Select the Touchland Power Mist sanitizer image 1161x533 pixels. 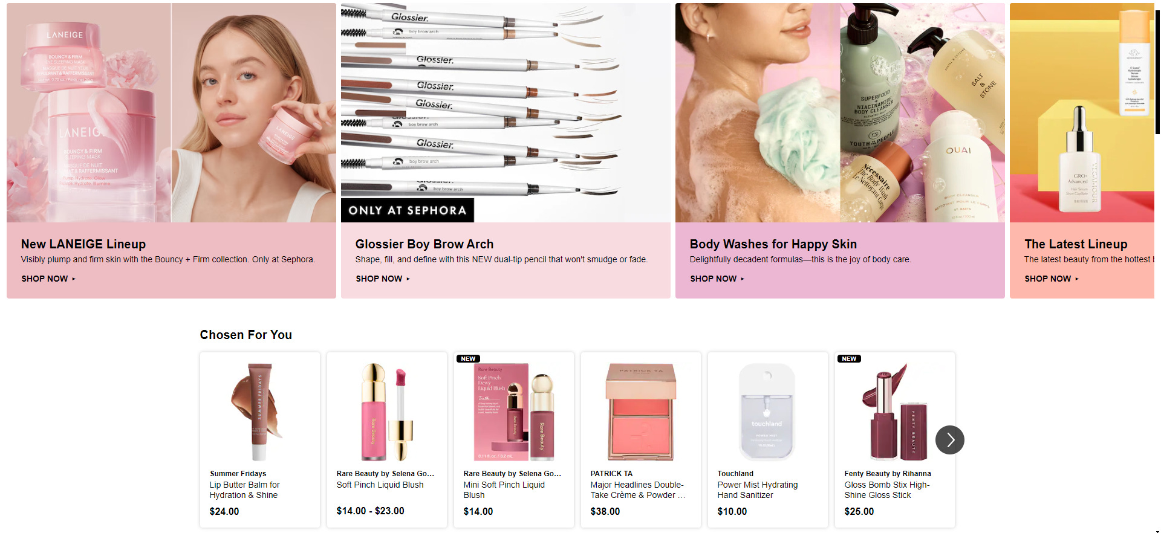(x=768, y=412)
